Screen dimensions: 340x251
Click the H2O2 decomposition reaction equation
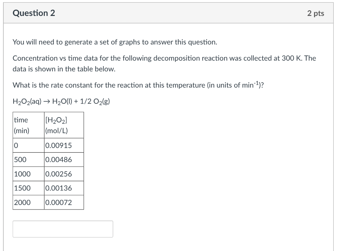tap(61, 102)
